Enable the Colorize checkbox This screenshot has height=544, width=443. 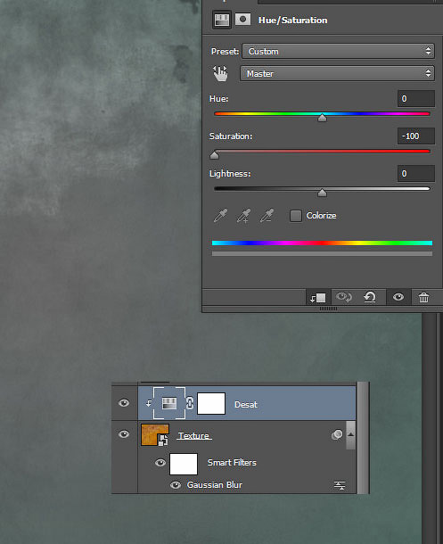(x=295, y=216)
